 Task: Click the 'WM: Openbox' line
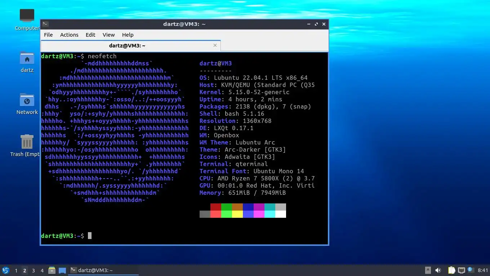pos(219,135)
